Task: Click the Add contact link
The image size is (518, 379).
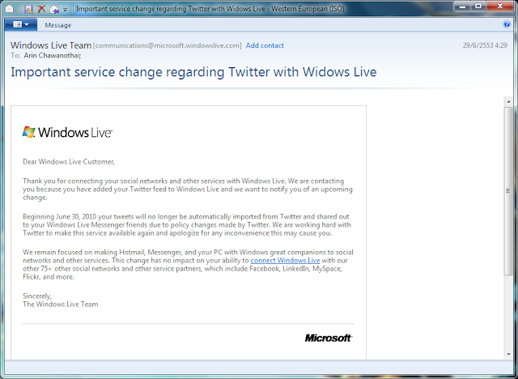Action: tap(265, 45)
